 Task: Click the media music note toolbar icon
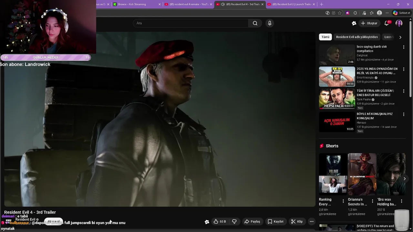(364, 13)
